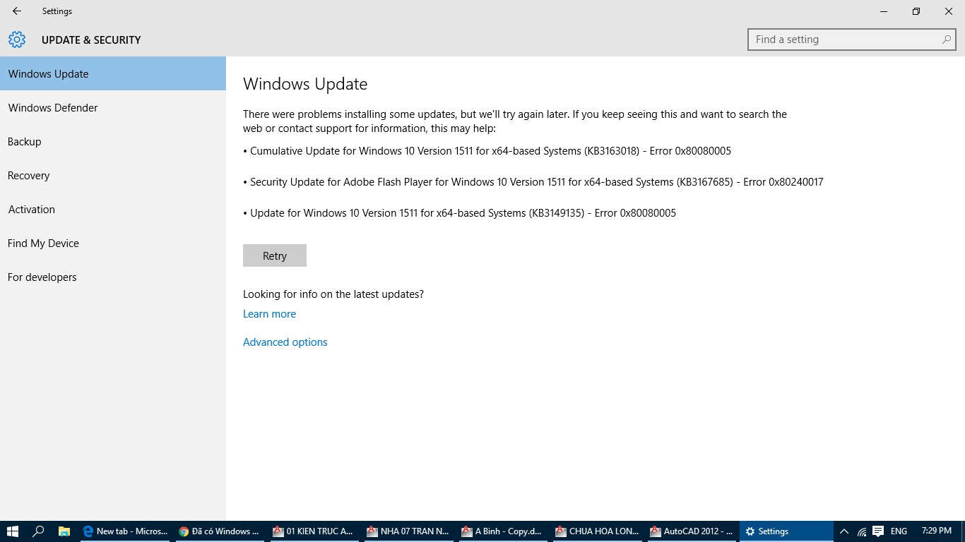Viewport: 965px width, 542px height.
Task: Switch to the Edge New tab window
Action: tap(124, 531)
